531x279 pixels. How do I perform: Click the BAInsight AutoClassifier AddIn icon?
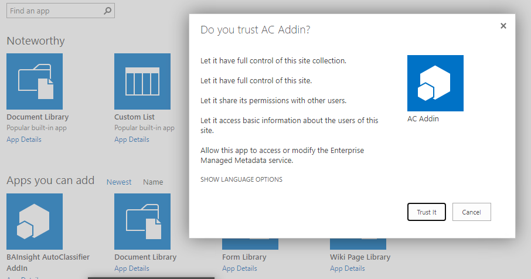click(35, 222)
